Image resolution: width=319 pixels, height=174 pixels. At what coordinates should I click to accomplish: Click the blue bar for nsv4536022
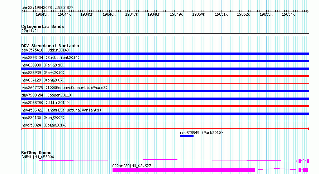(x=165, y=114)
